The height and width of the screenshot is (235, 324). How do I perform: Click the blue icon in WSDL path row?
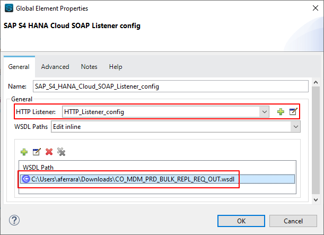pyautogui.click(x=26, y=179)
